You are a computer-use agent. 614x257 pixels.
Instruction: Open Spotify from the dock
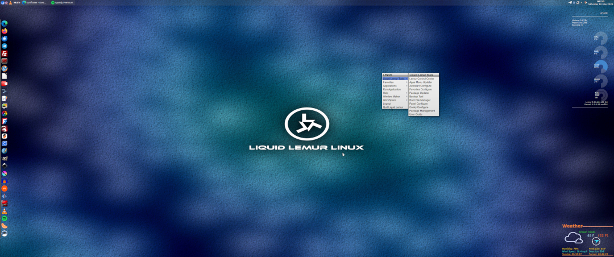(x=5, y=218)
